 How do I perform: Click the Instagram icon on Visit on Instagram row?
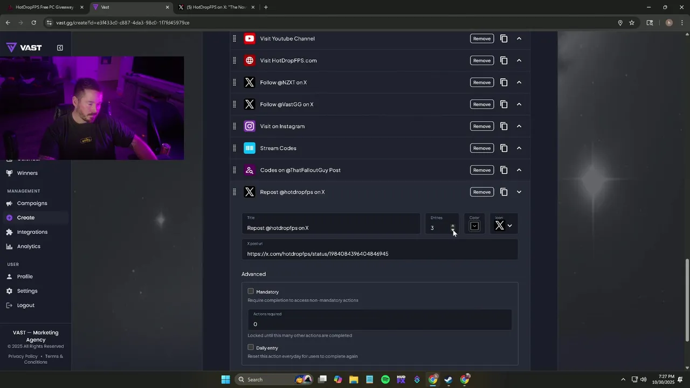coord(249,126)
